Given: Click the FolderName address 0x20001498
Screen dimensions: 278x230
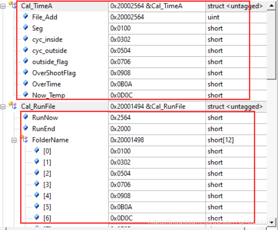Looking at the screenshot, I should pyautogui.click(x=127, y=140).
